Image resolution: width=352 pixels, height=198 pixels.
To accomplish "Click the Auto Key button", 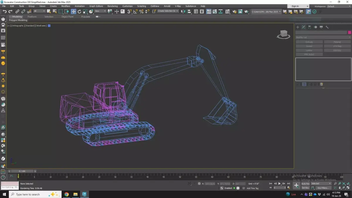I will (306, 184).
